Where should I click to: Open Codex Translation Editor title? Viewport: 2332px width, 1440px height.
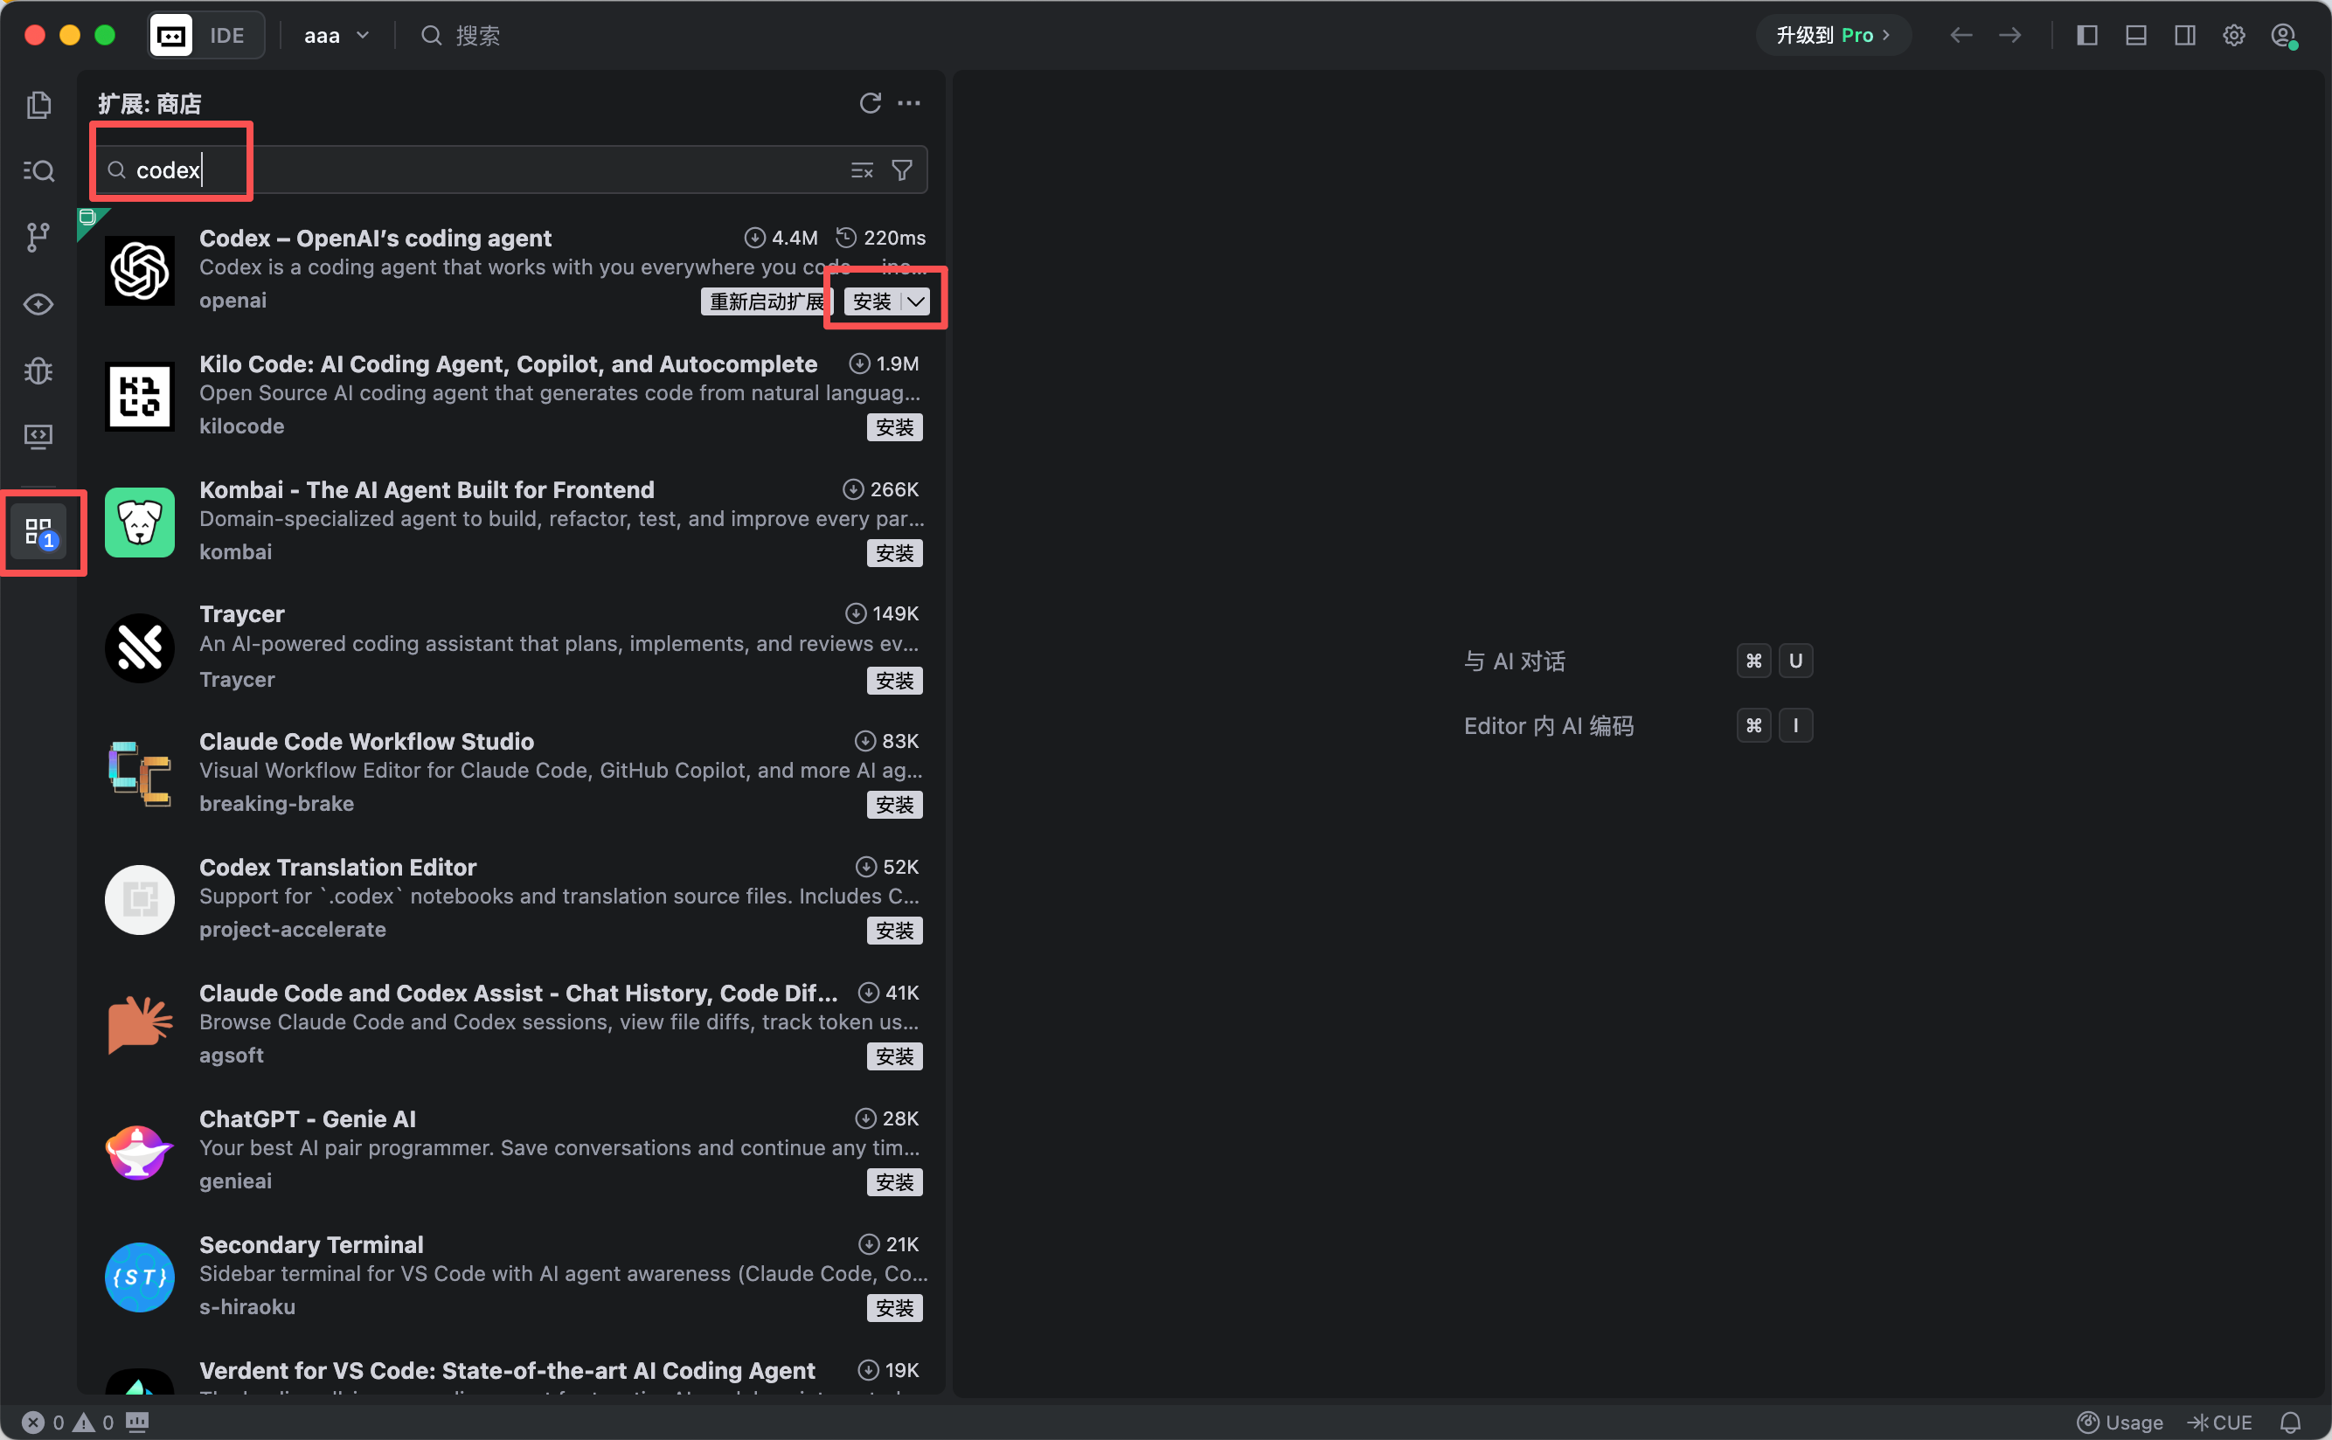(x=338, y=867)
